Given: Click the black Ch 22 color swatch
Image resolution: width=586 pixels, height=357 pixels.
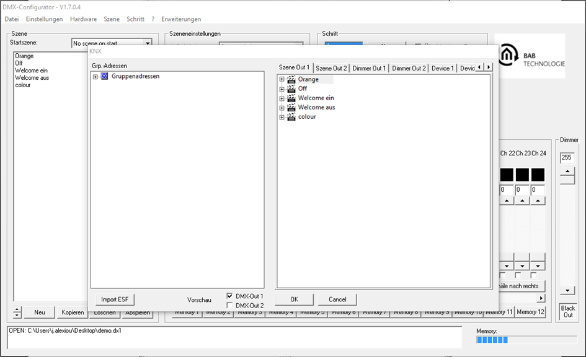Looking at the screenshot, I should [507, 175].
